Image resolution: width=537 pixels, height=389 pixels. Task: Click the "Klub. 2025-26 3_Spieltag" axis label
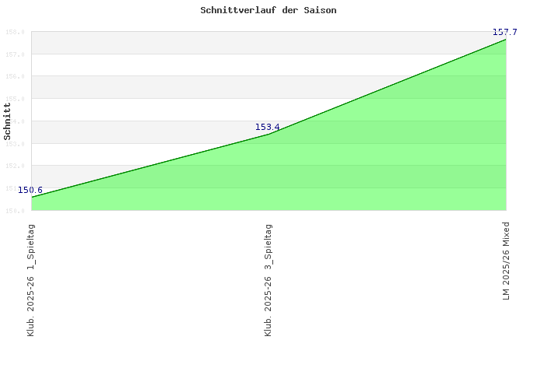(x=268, y=279)
